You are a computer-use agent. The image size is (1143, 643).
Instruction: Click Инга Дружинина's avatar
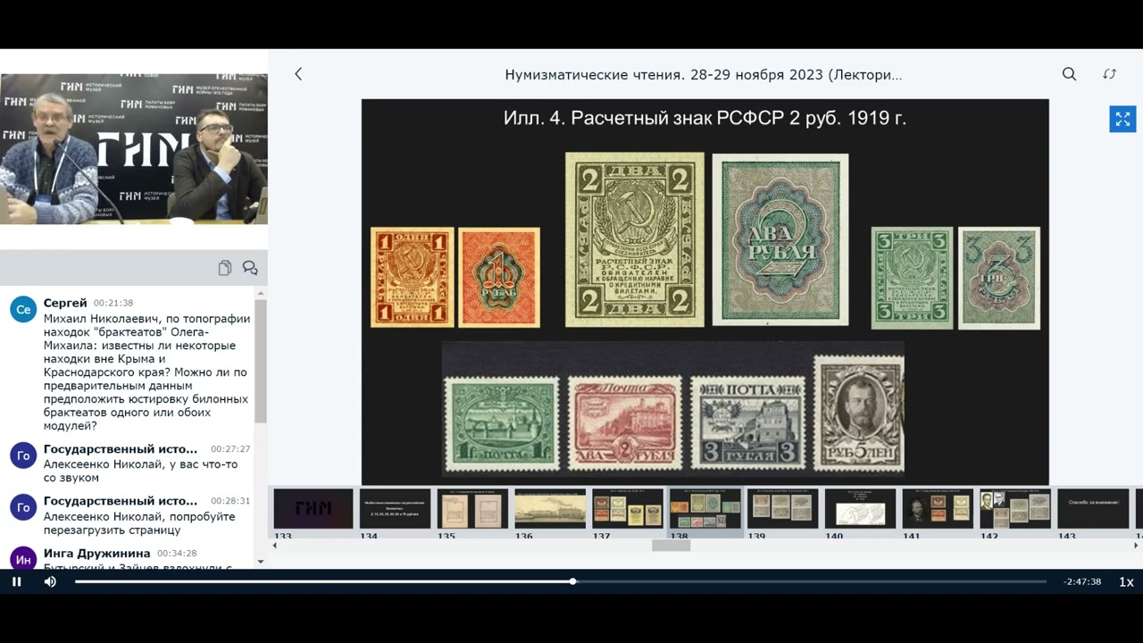click(x=23, y=559)
